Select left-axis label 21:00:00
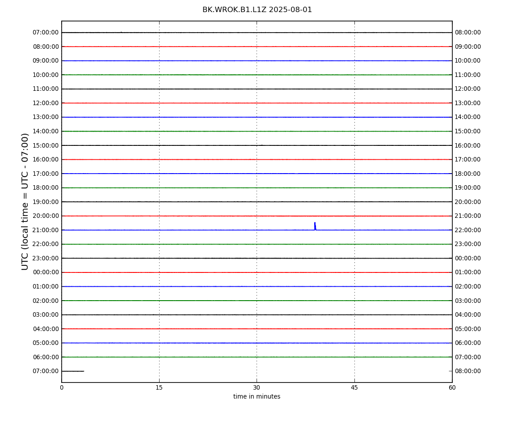The image size is (514, 425). coord(46,230)
